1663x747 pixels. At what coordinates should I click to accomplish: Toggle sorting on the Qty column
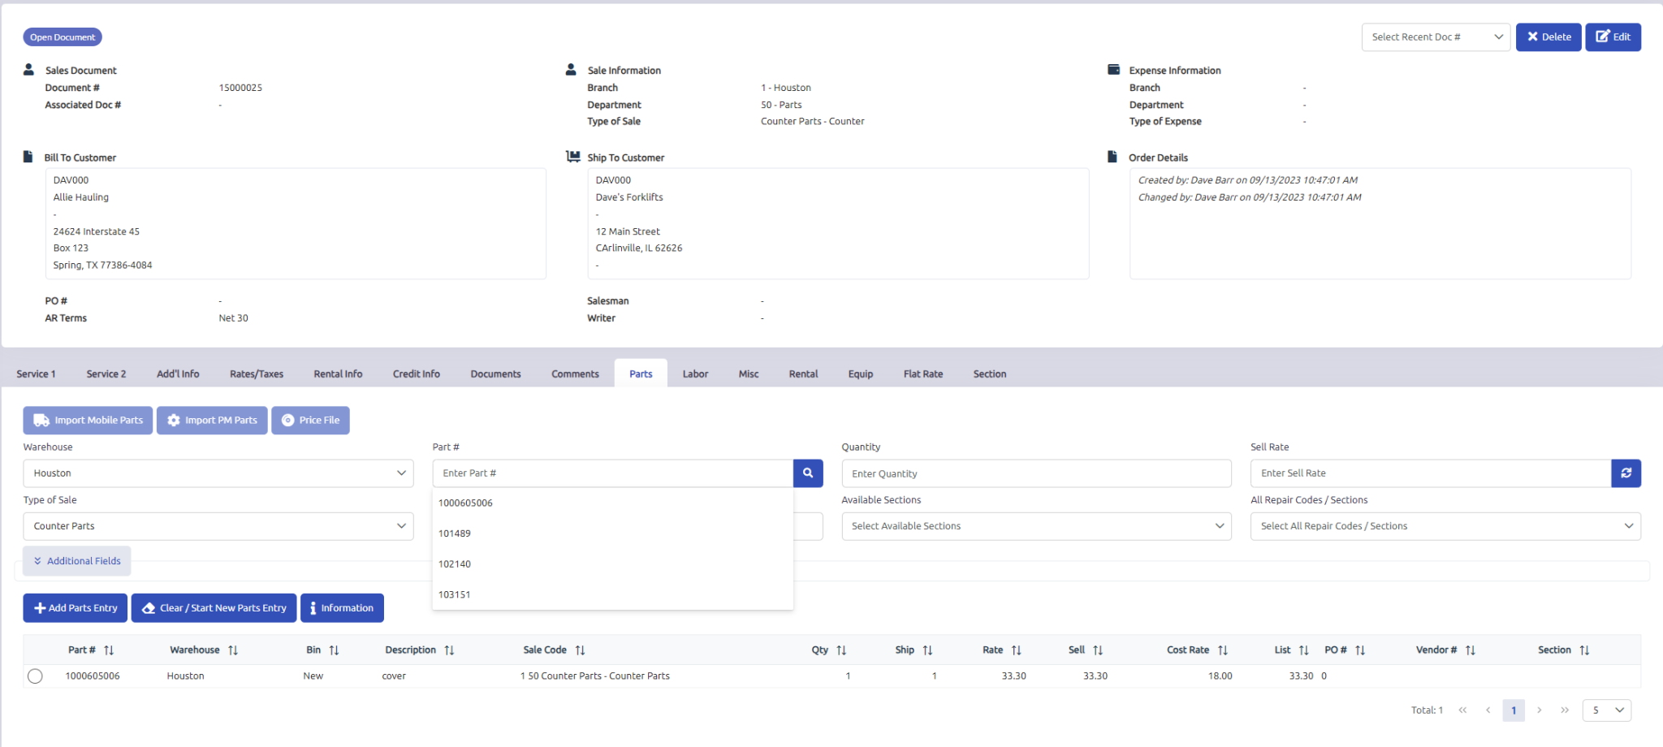[x=842, y=650]
